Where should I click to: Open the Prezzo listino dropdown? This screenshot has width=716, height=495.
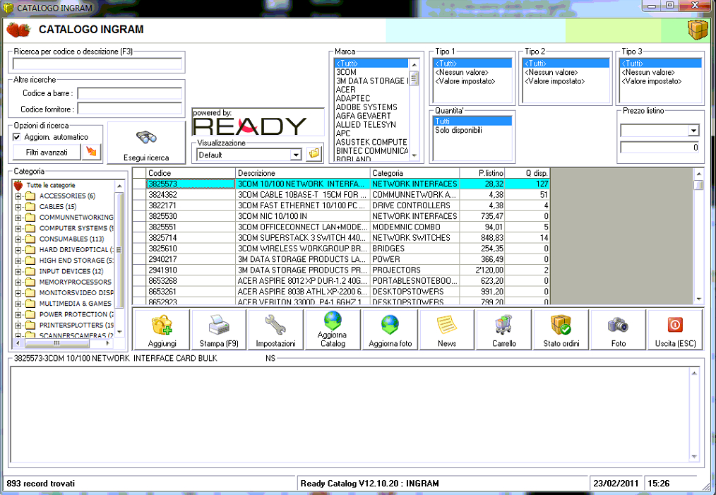pos(693,131)
